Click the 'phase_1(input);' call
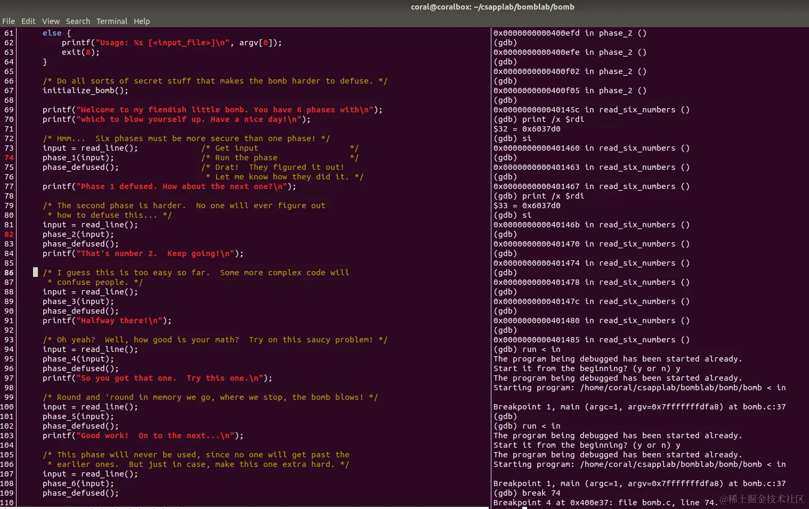The image size is (809, 509). [78, 158]
